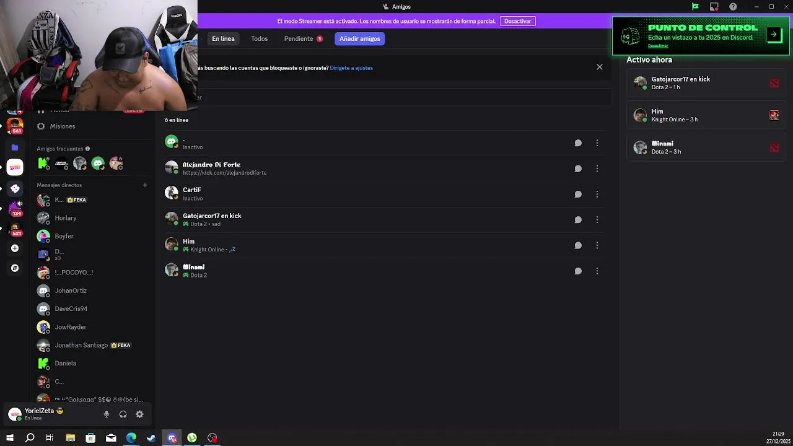Open Microsoft Edge from the taskbar
Image resolution: width=793 pixels, height=446 pixels.
131,438
